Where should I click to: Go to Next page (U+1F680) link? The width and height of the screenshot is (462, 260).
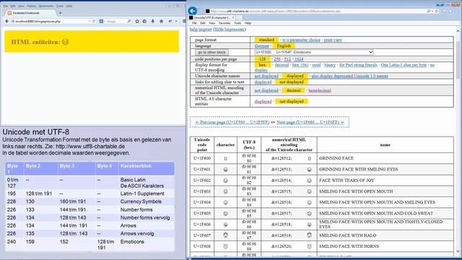click(310, 122)
